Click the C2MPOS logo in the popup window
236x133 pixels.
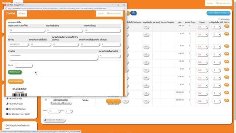(x=10, y=14)
